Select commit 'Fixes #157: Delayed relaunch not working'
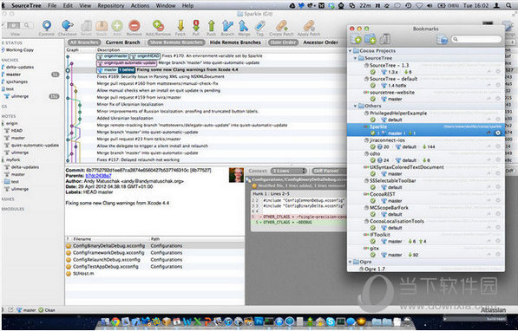518x331 pixels. (x=138, y=159)
